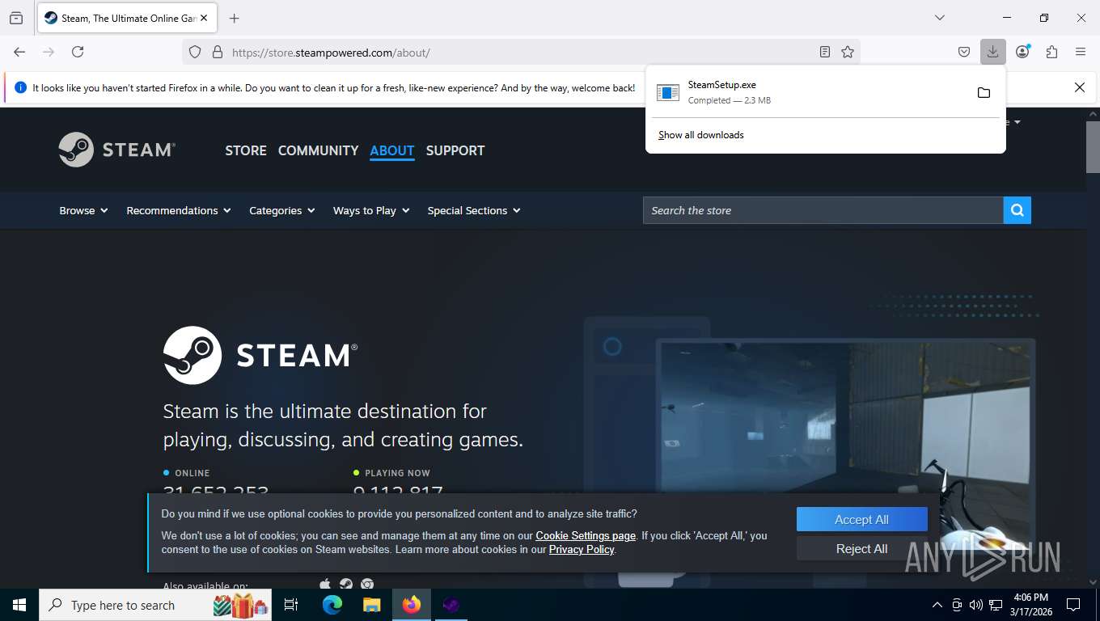This screenshot has height=621, width=1100.
Task: Open the Extensions puzzle icon
Action: click(x=1051, y=52)
